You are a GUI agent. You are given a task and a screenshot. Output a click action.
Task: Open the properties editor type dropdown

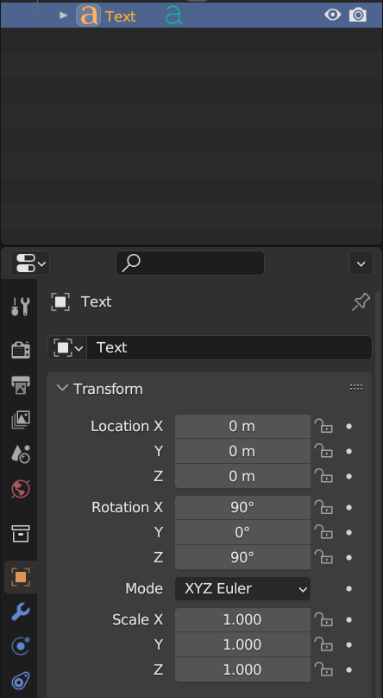click(x=30, y=263)
